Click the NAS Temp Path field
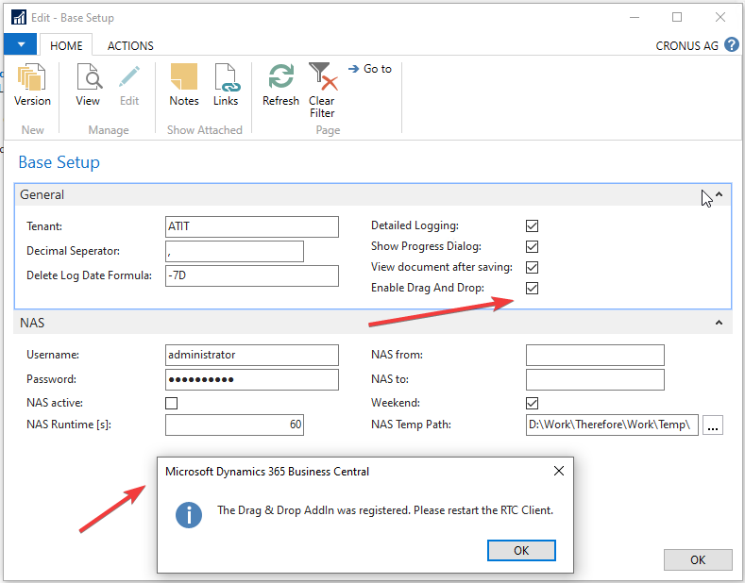Viewport: 745px width, 583px height. (612, 425)
